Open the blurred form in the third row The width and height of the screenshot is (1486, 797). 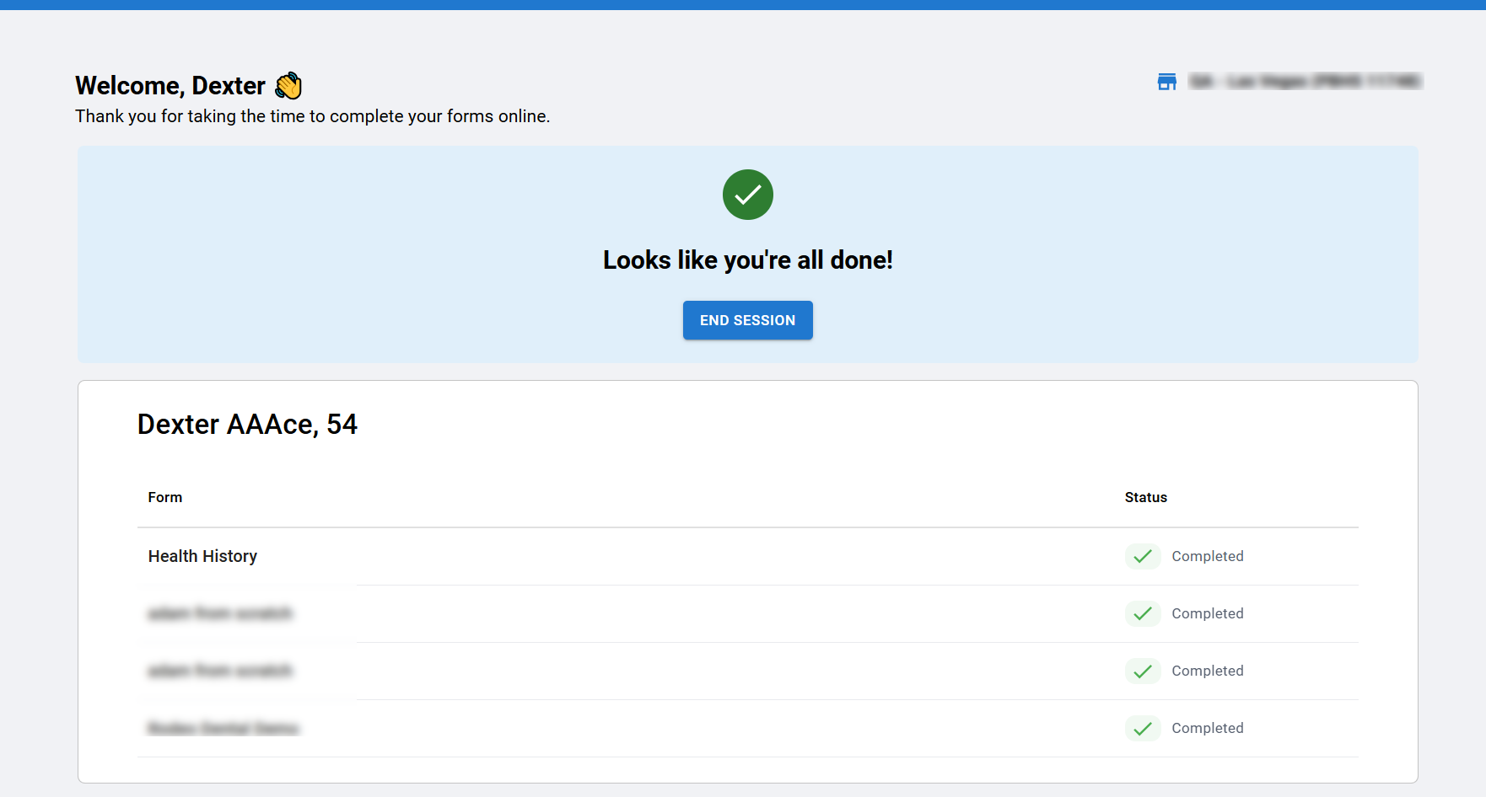(x=219, y=671)
